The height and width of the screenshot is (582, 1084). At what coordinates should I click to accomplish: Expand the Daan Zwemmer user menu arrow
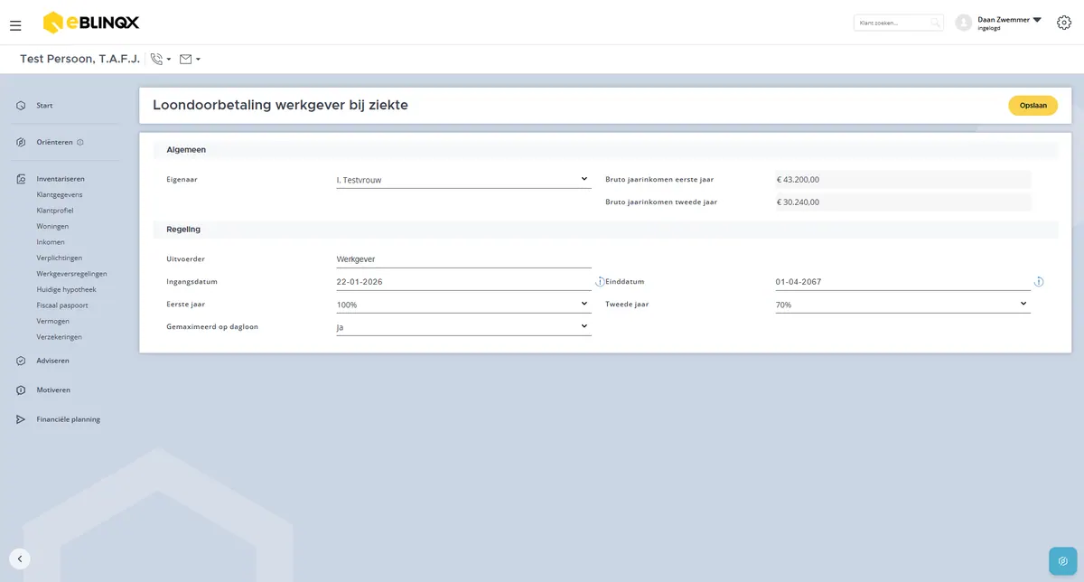(x=1037, y=19)
